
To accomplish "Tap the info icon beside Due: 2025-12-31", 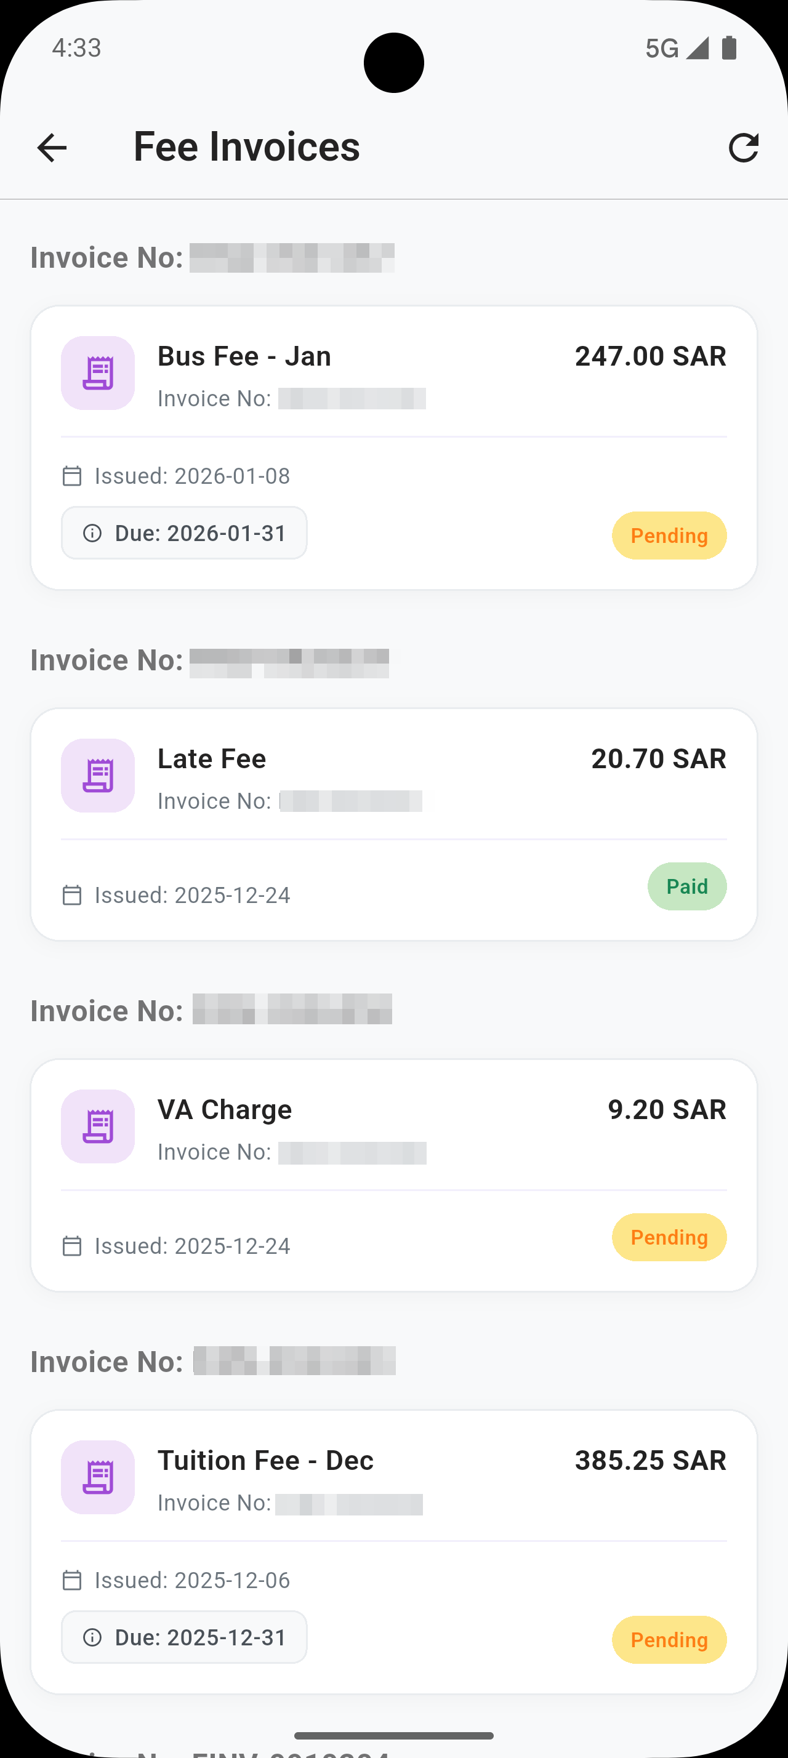I will [92, 1637].
